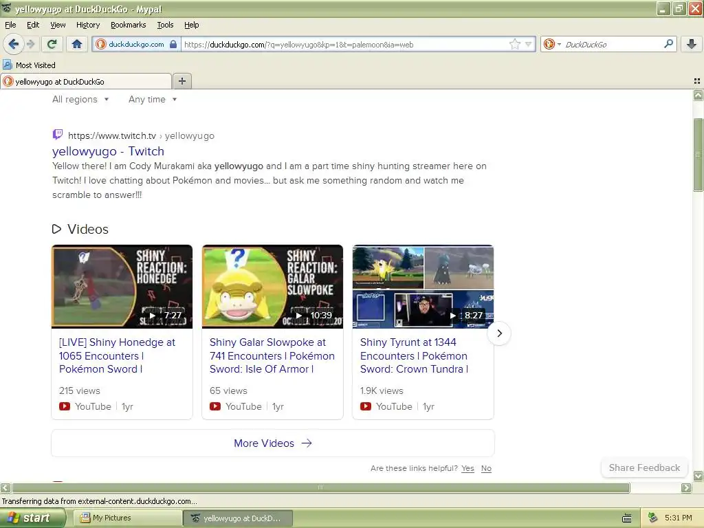
Task: Open the Tools menu
Action: (165, 25)
